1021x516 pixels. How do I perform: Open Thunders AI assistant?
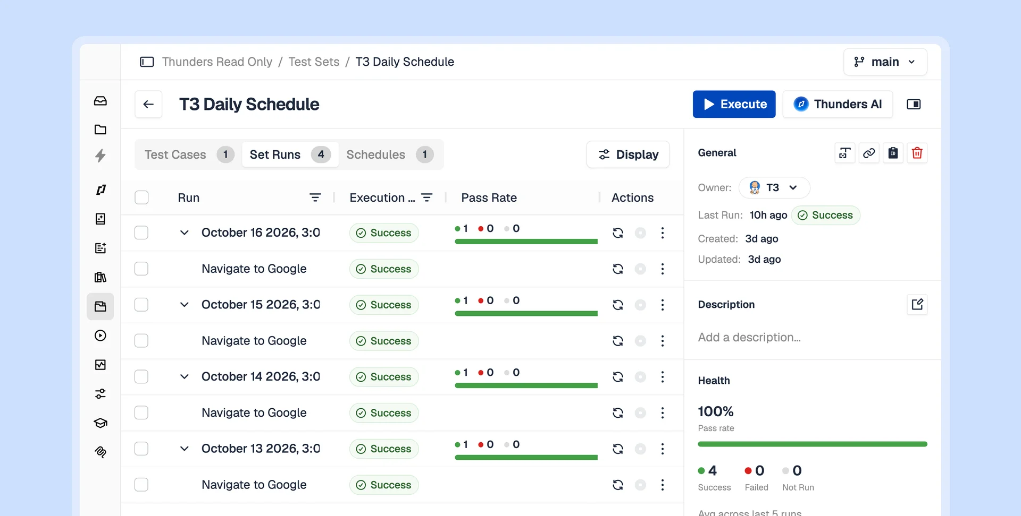point(838,104)
